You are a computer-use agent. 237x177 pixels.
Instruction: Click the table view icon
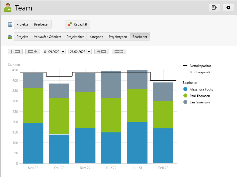click(x=10, y=24)
